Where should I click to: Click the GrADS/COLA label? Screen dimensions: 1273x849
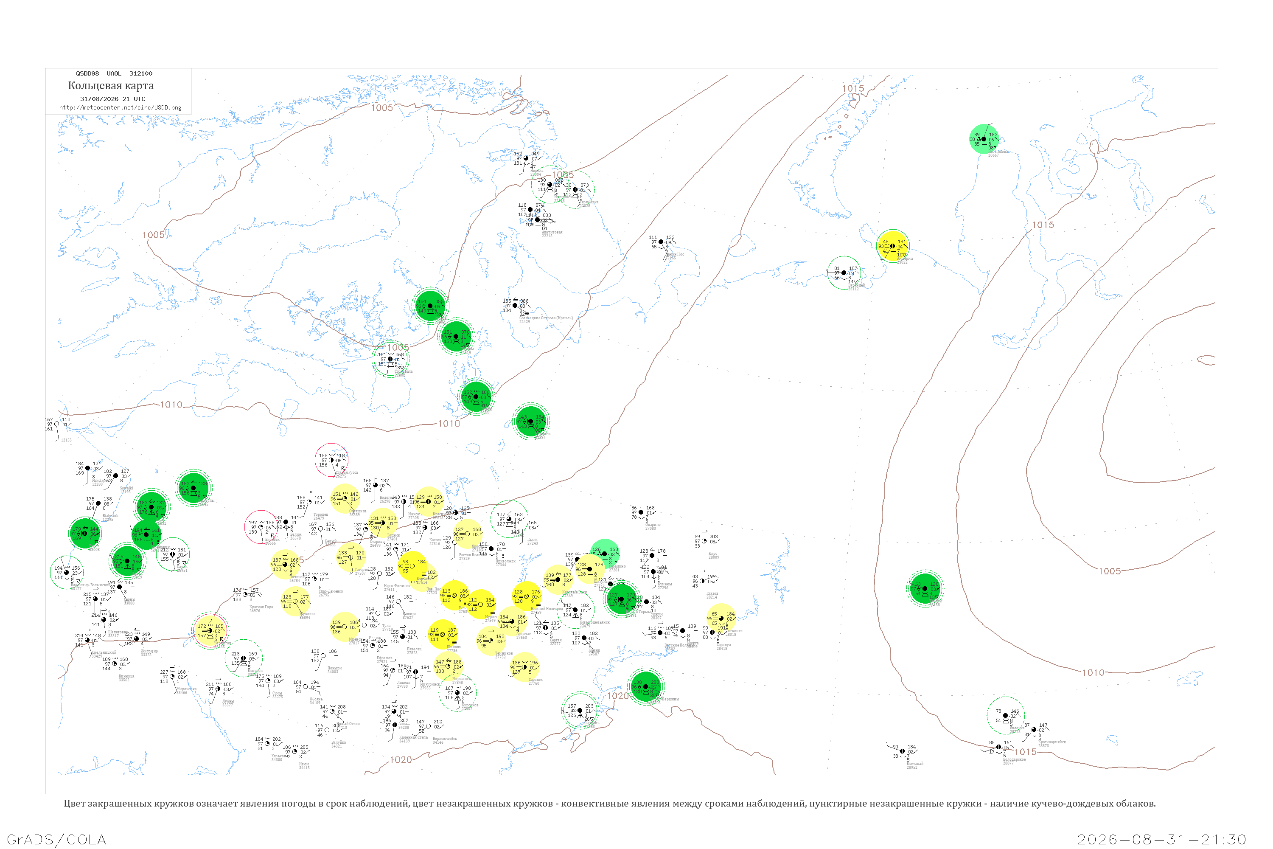click(56, 840)
